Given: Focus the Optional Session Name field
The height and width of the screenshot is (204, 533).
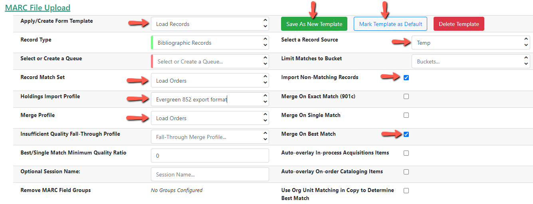Looking at the screenshot, I should [x=210, y=174].
